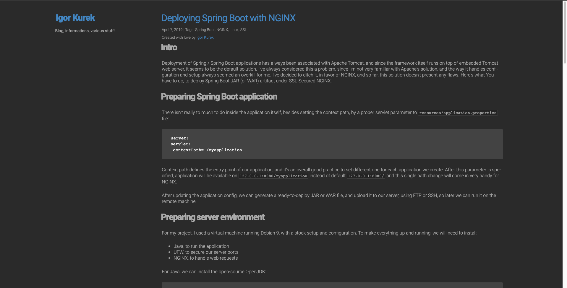Click the Intro heading
The width and height of the screenshot is (567, 288).
click(x=169, y=47)
